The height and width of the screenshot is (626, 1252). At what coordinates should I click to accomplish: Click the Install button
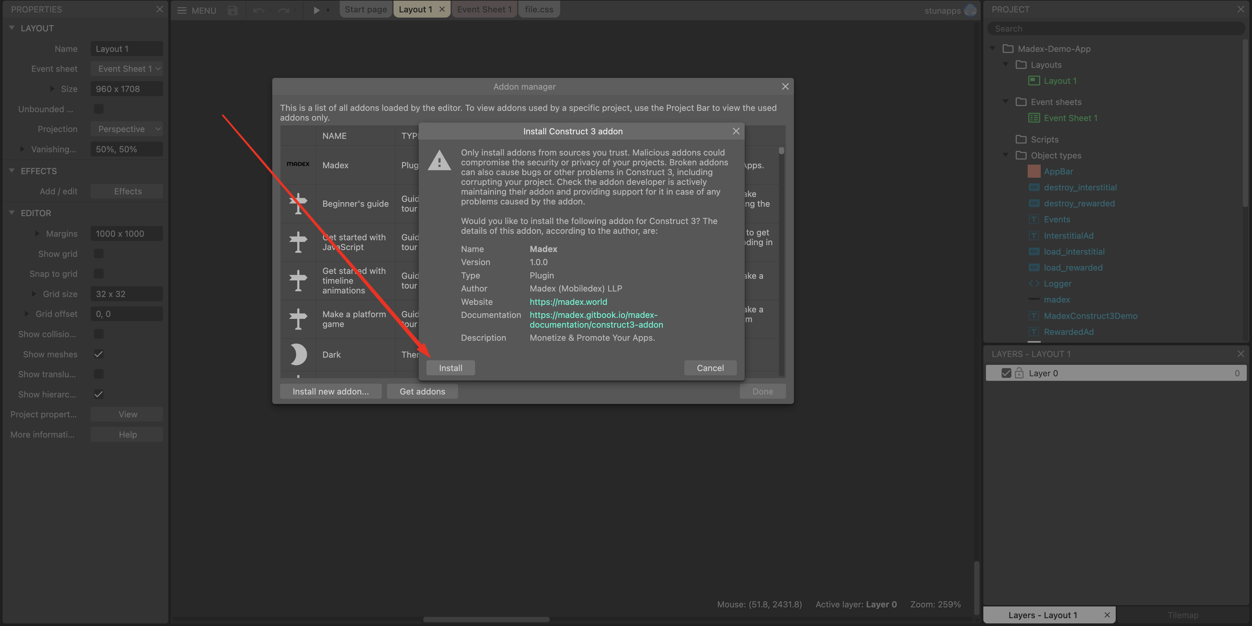(x=451, y=368)
